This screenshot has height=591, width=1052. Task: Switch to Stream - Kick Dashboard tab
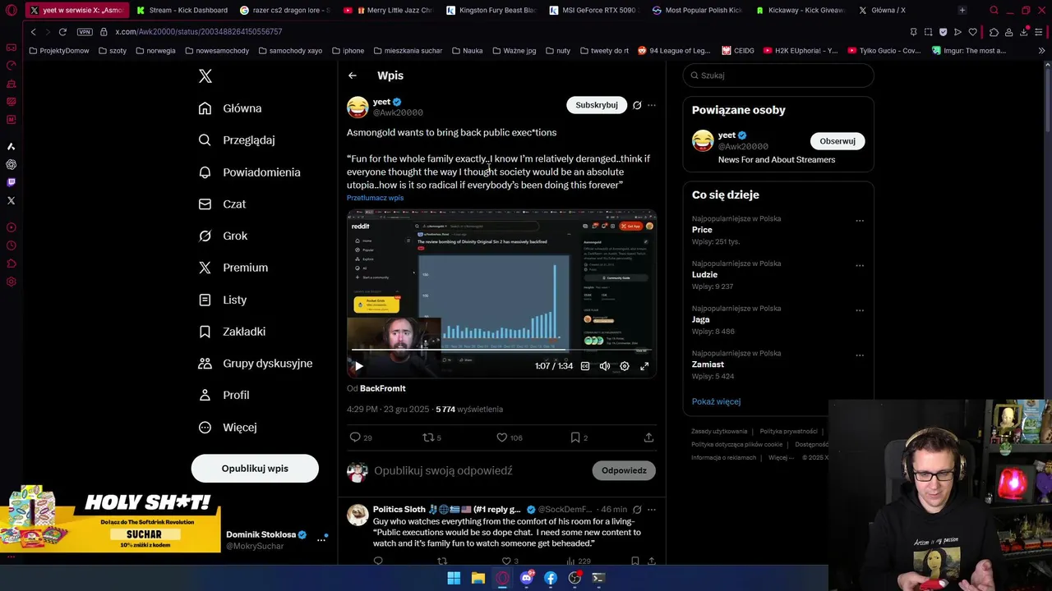182,10
